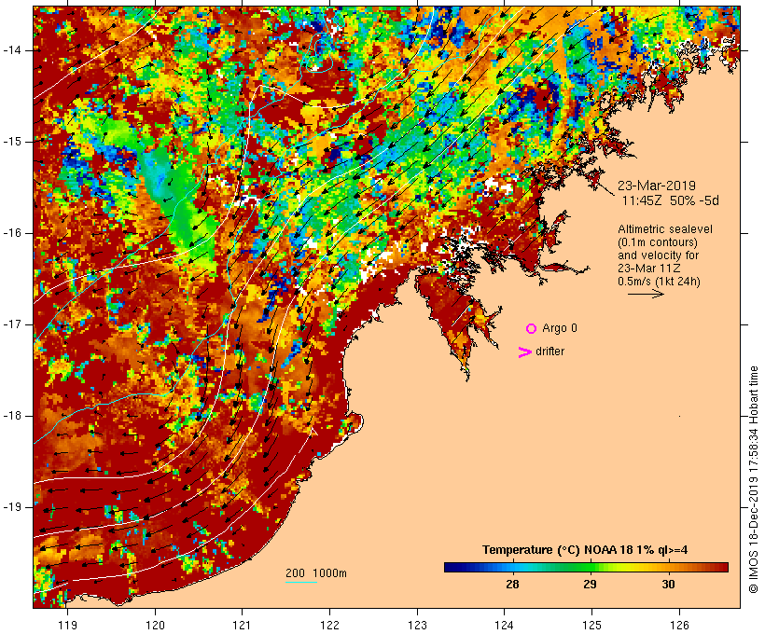Click the 'Argo 0' legend label
The image size is (765, 634).
(560, 328)
